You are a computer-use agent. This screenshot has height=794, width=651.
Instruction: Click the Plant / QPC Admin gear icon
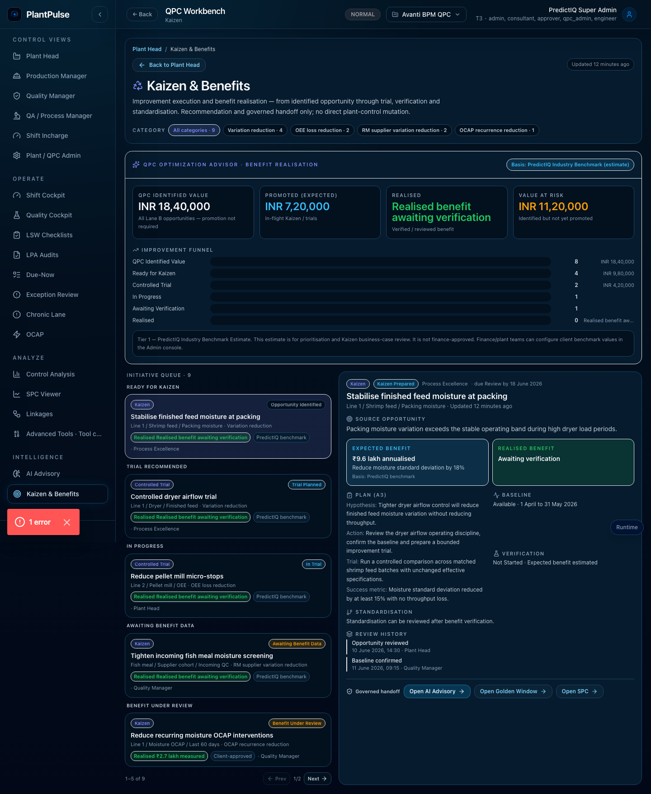(17, 155)
